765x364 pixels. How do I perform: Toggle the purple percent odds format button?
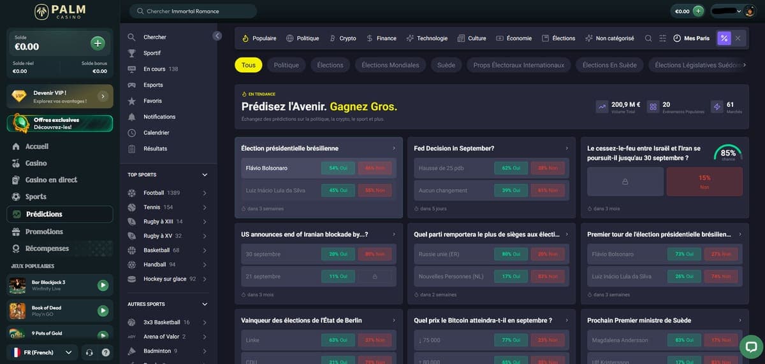click(724, 38)
